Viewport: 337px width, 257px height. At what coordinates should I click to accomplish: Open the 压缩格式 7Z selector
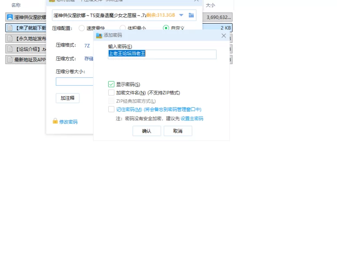point(87,46)
